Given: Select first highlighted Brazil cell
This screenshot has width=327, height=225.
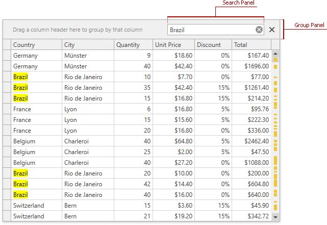Looking at the screenshot, I should coord(21,77).
